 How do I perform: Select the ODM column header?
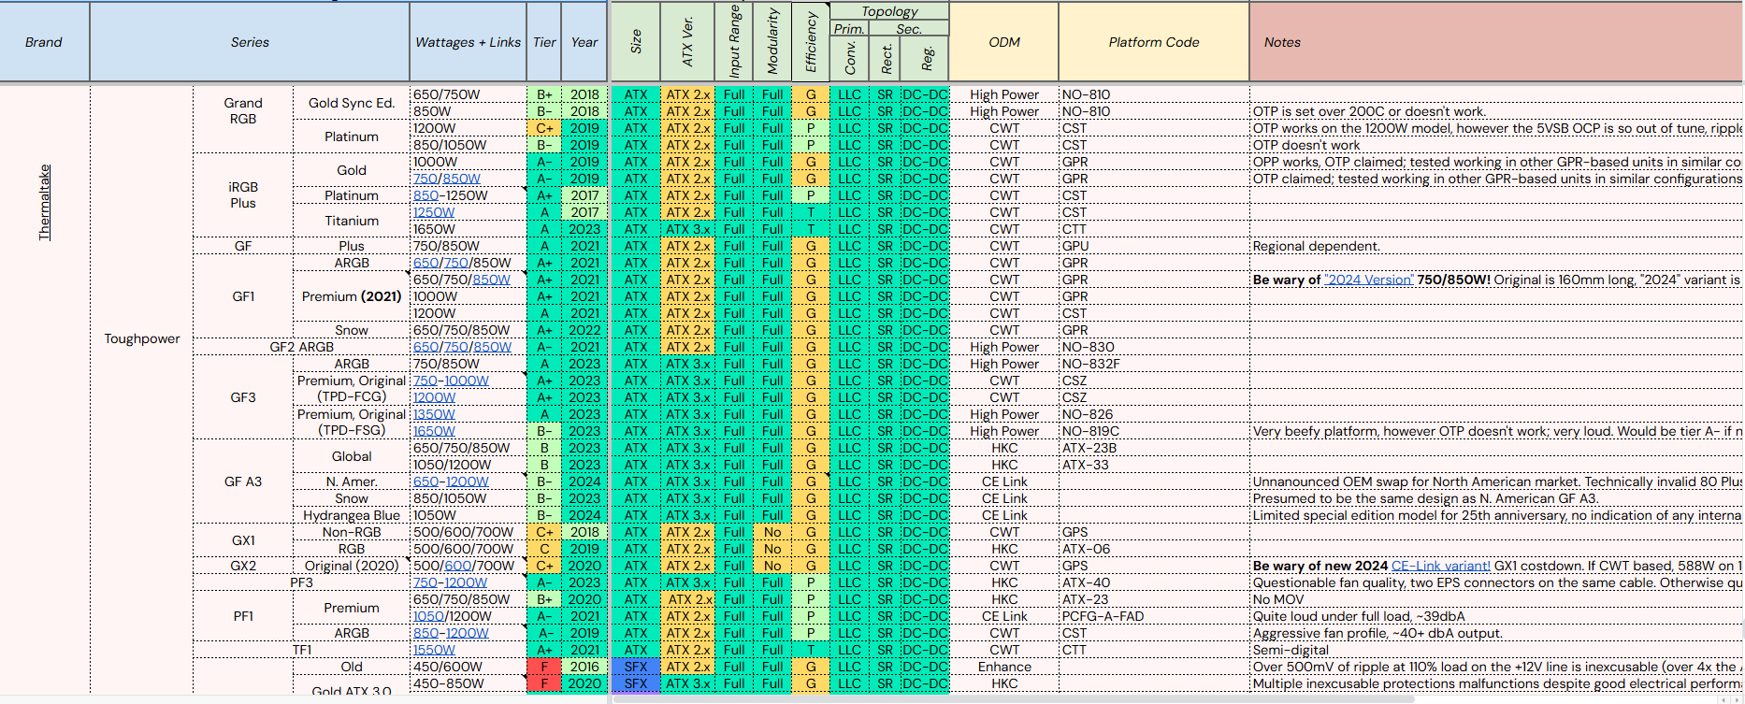coord(1004,42)
